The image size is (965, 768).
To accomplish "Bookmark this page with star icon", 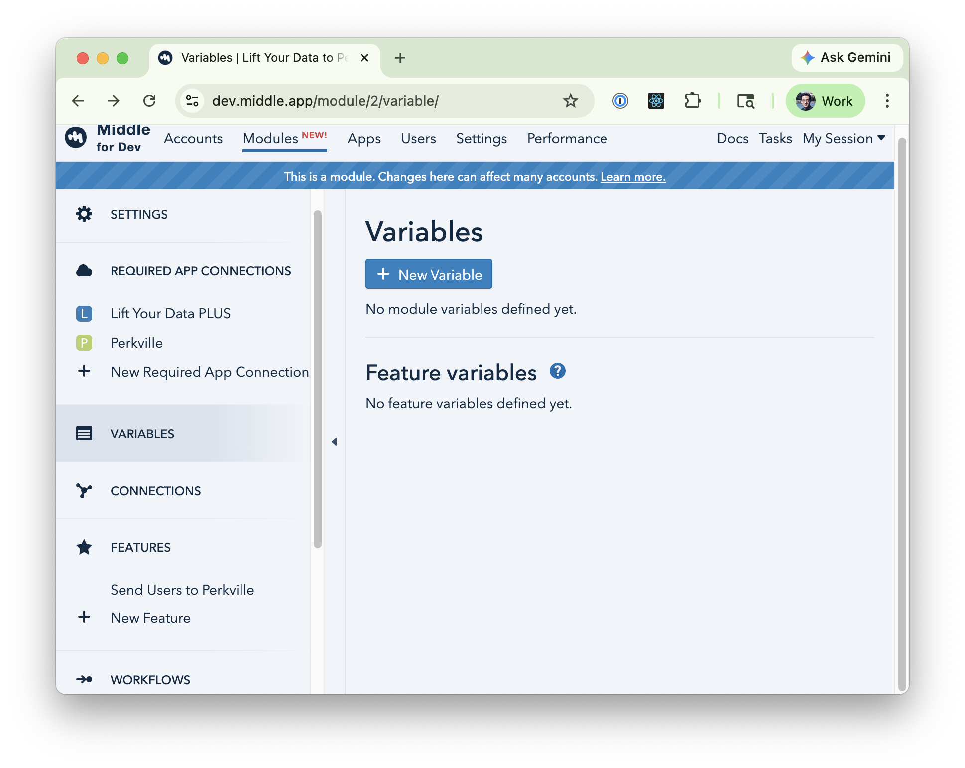I will coord(570,101).
